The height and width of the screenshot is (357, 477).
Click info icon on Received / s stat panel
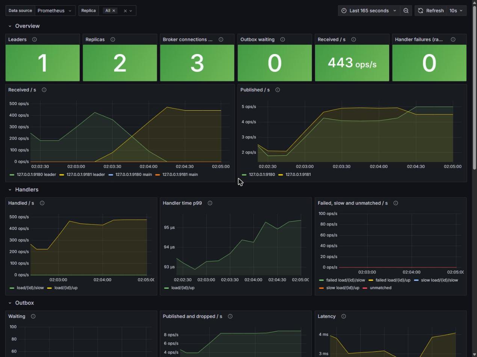353,39
